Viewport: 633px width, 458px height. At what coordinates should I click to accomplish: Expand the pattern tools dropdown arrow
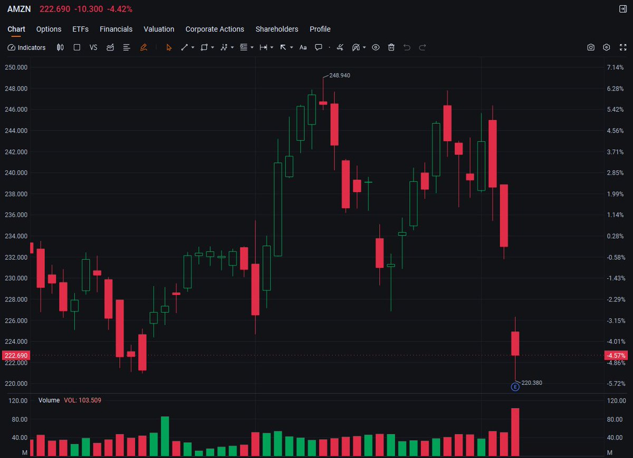(x=233, y=47)
